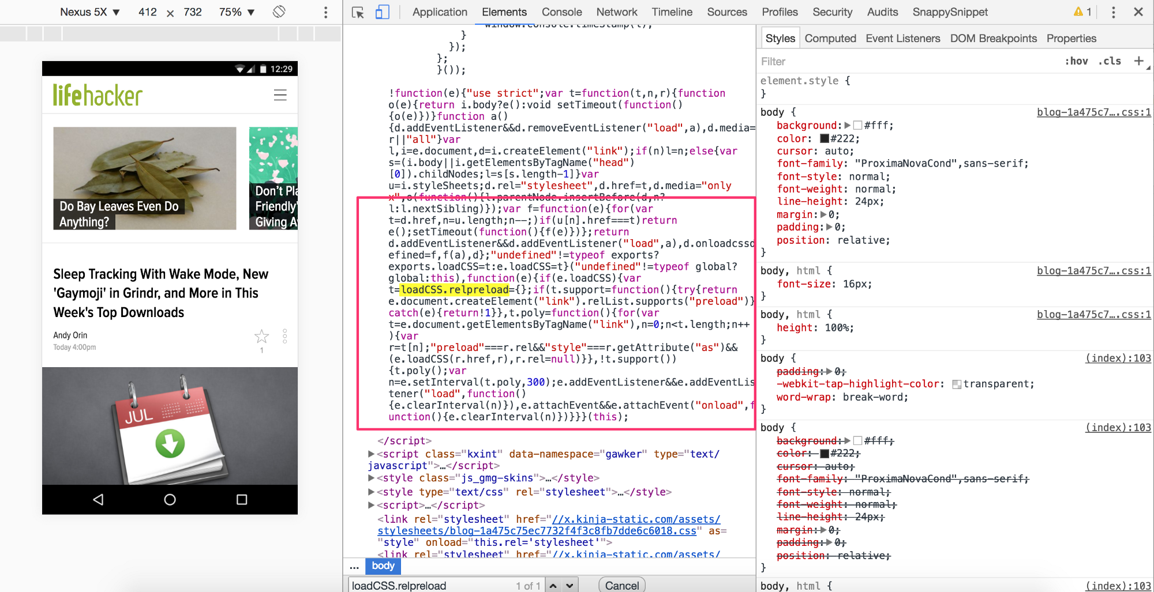1154x592 pixels.
Task: Close the DevTools panel
Action: pos(1138,12)
